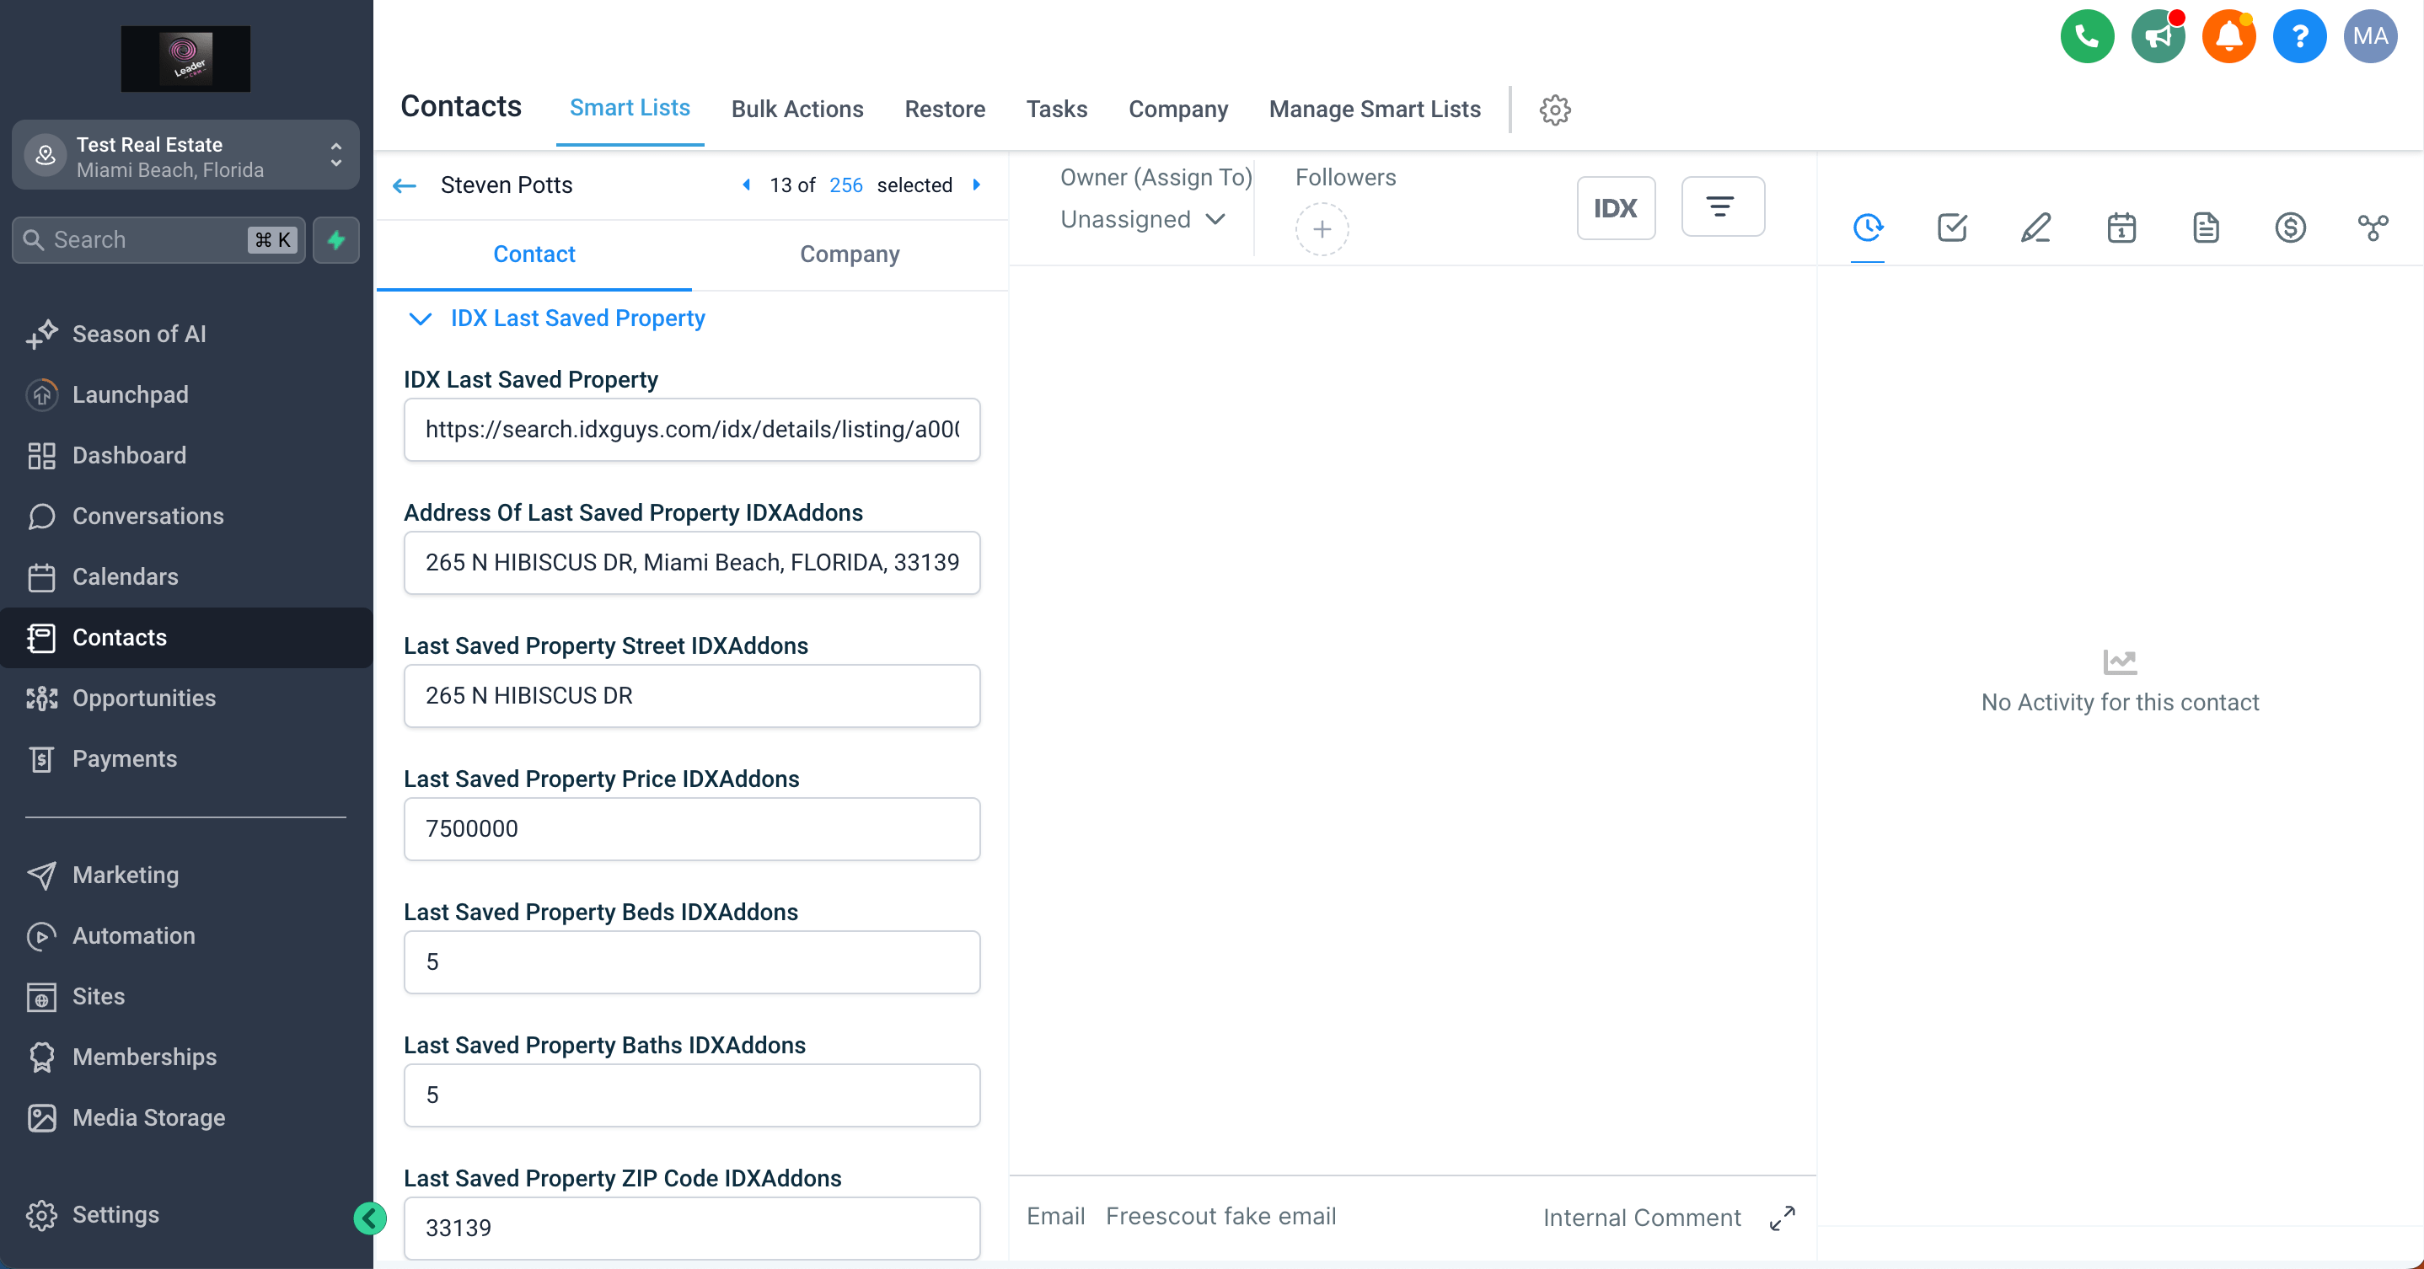Open the Test Real Estate account switcher

(185, 156)
